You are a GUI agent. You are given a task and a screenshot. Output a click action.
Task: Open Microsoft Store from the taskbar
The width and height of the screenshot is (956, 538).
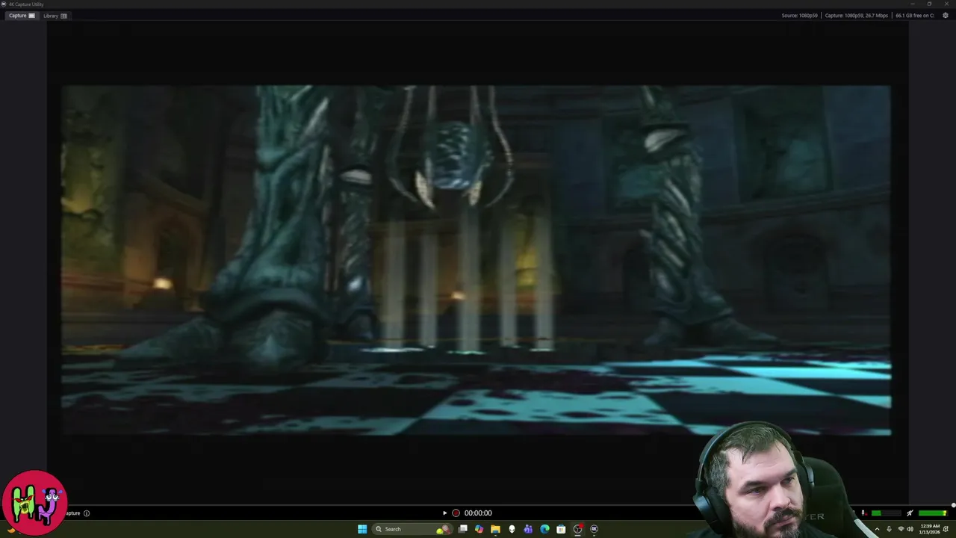[561, 529]
